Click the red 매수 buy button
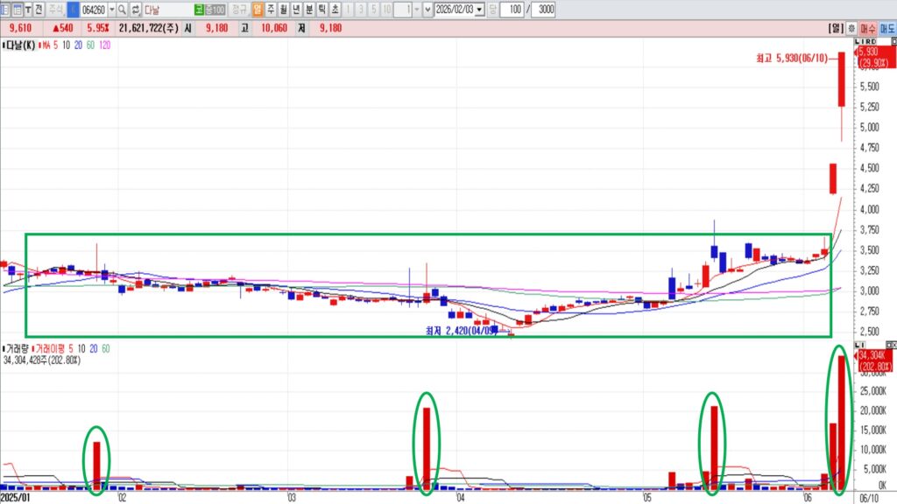 click(x=868, y=28)
